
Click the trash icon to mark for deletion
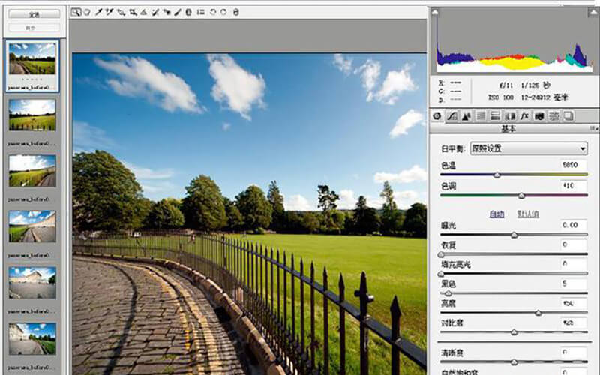[x=235, y=12]
